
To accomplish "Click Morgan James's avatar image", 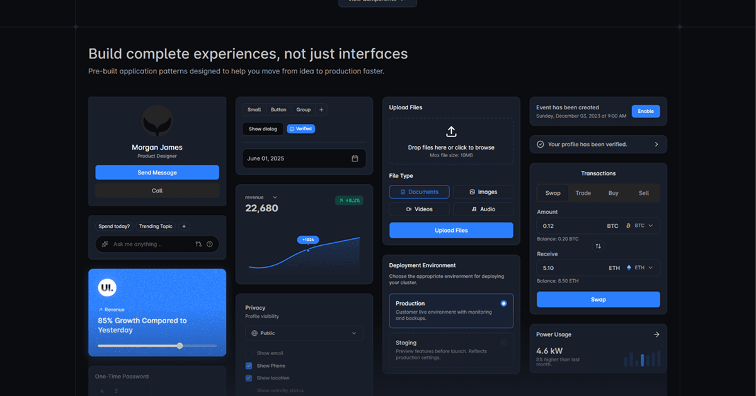I will click(157, 121).
